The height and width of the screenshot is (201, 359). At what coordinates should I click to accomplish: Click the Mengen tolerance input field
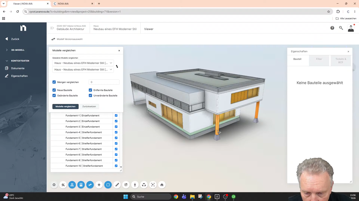(104, 82)
